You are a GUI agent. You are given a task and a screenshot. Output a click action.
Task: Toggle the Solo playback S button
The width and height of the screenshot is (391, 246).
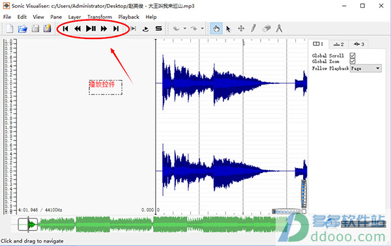(x=158, y=29)
